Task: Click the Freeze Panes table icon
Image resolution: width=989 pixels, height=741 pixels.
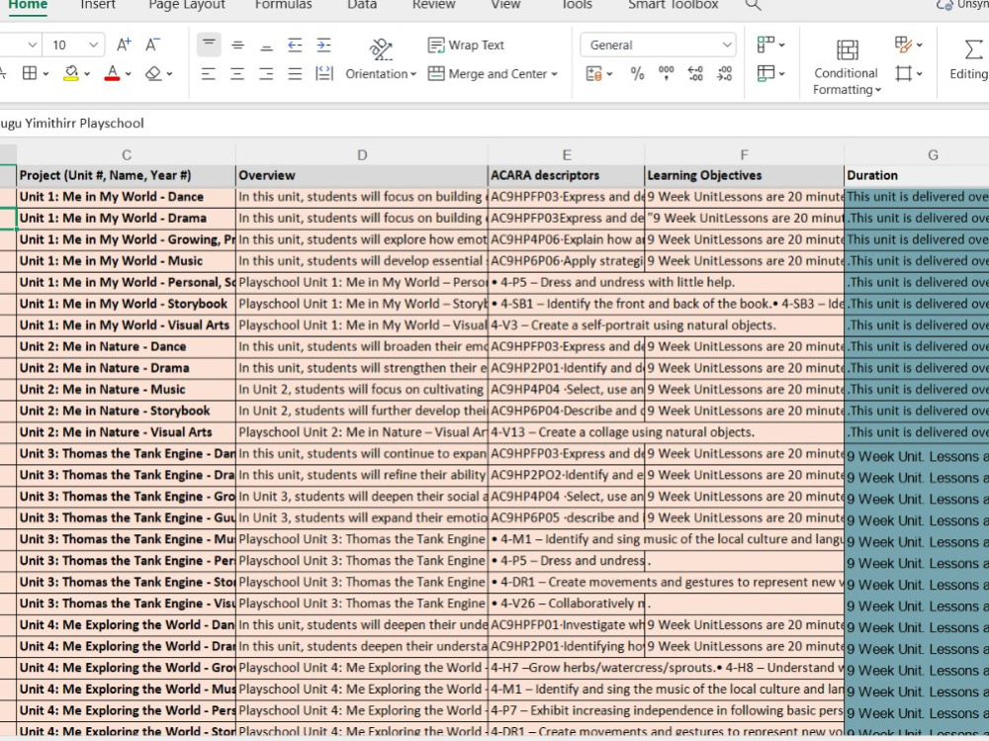Action: [765, 73]
